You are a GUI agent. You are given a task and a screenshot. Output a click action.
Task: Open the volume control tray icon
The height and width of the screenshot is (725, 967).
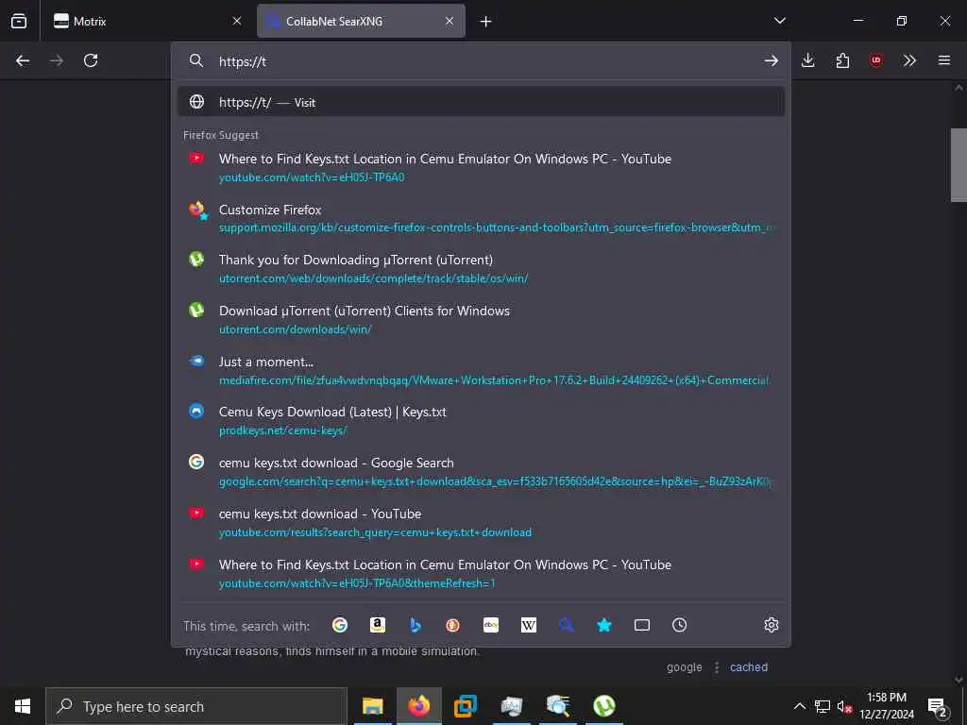tap(844, 706)
